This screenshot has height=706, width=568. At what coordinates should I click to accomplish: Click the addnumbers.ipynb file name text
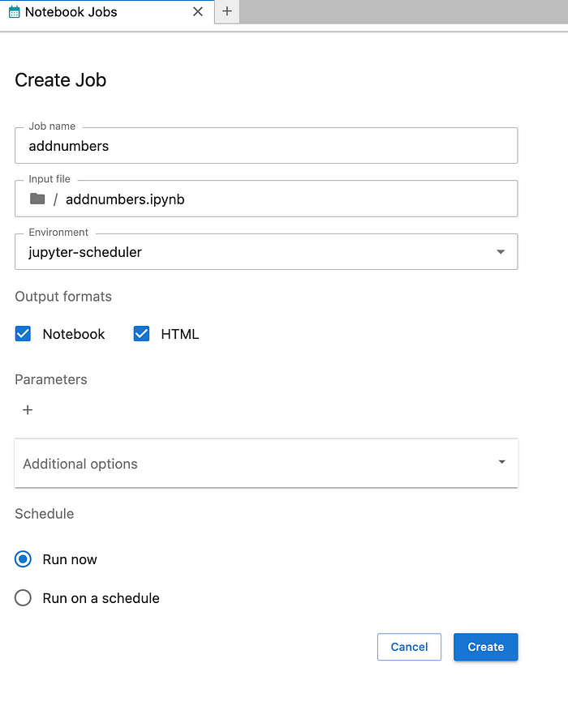point(125,199)
